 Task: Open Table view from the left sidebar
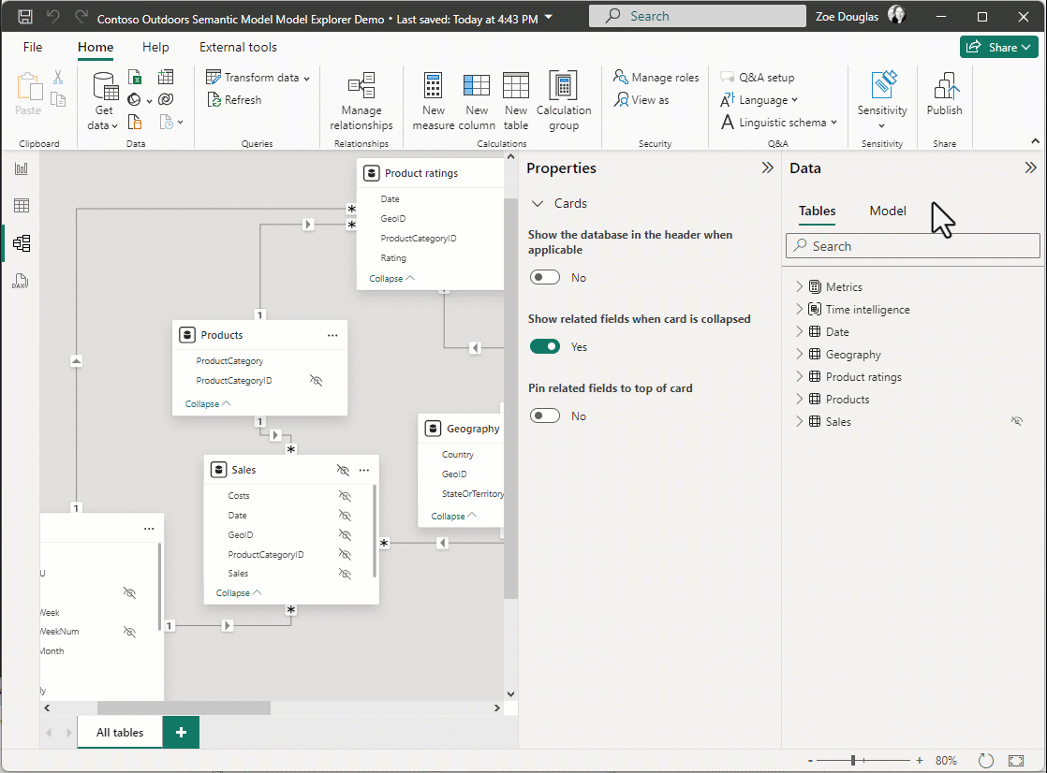pyautogui.click(x=21, y=205)
